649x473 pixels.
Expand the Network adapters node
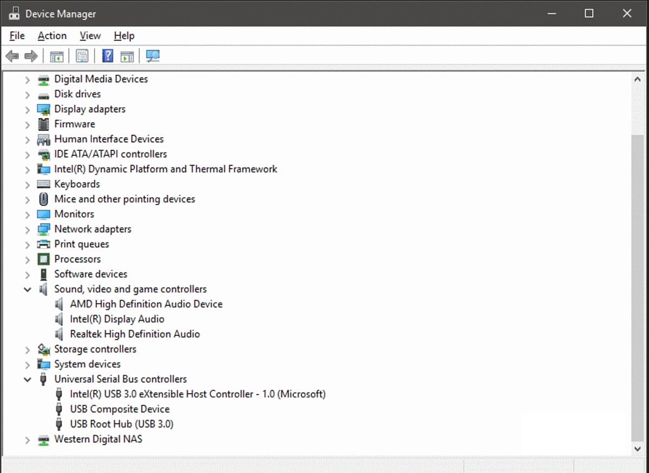point(28,230)
